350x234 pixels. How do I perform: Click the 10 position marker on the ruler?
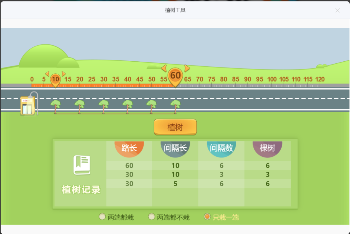55,79
